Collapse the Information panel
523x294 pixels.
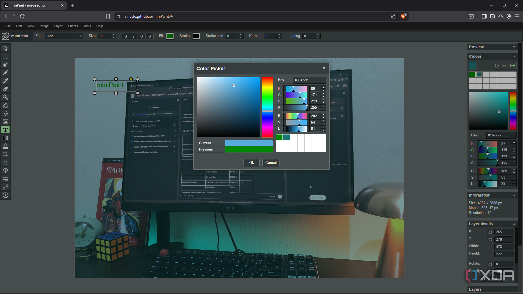click(x=514, y=195)
